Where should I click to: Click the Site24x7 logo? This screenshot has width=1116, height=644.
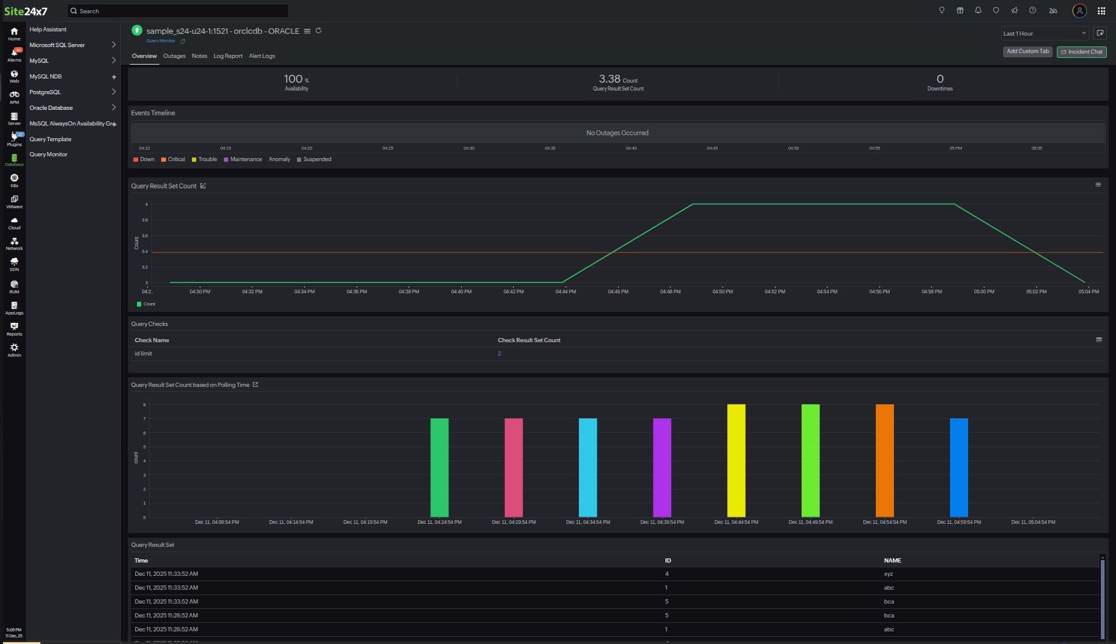[x=26, y=11]
